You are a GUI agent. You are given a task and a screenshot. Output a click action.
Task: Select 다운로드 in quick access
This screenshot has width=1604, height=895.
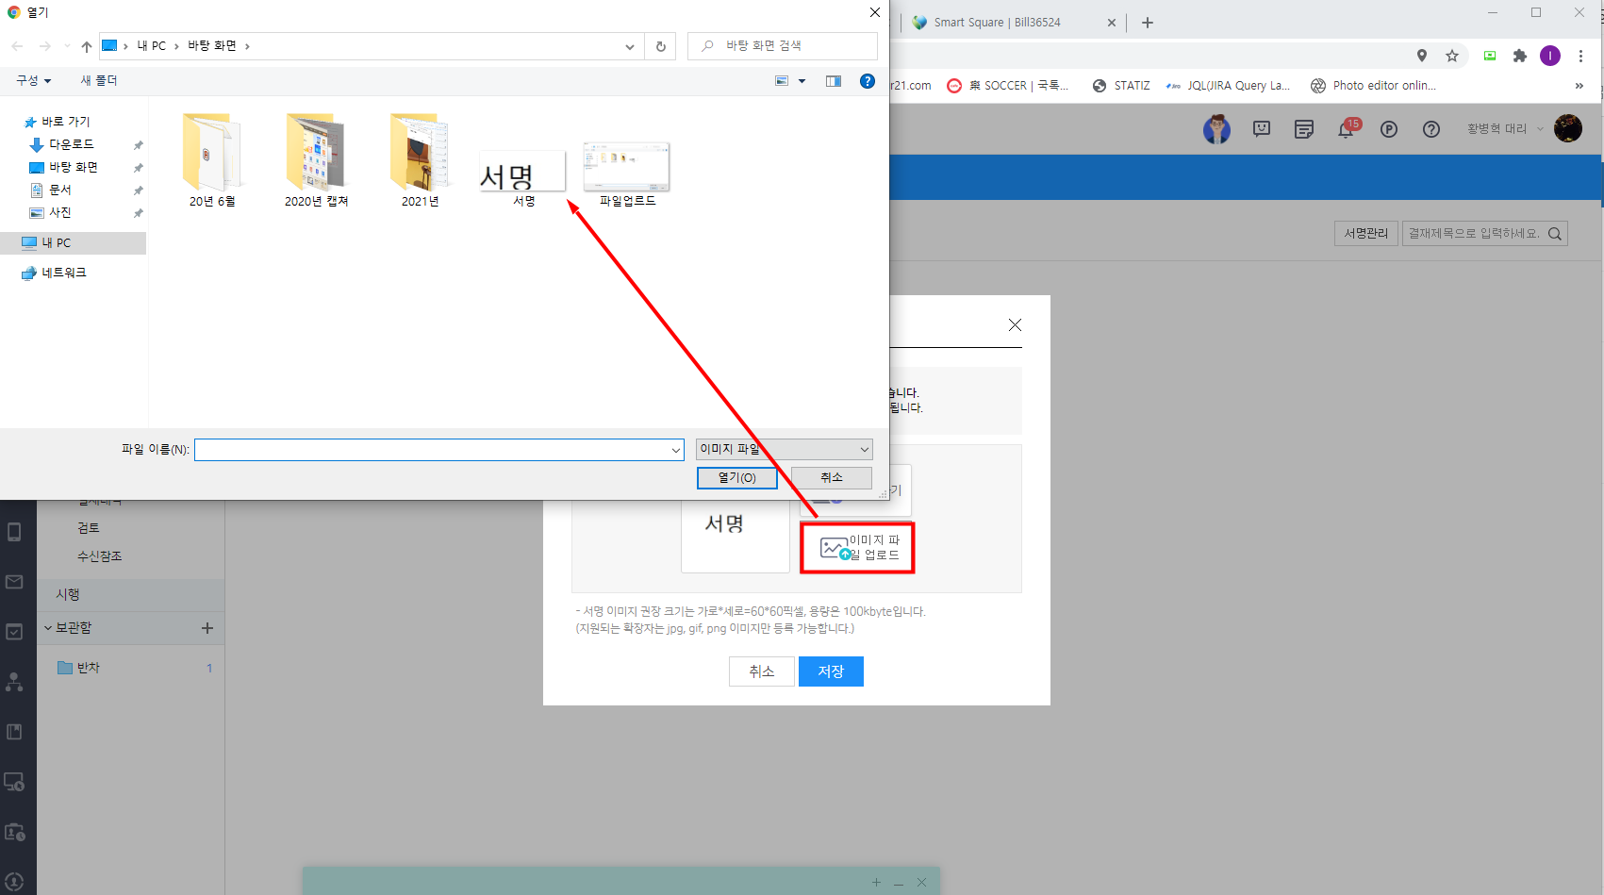(x=71, y=144)
